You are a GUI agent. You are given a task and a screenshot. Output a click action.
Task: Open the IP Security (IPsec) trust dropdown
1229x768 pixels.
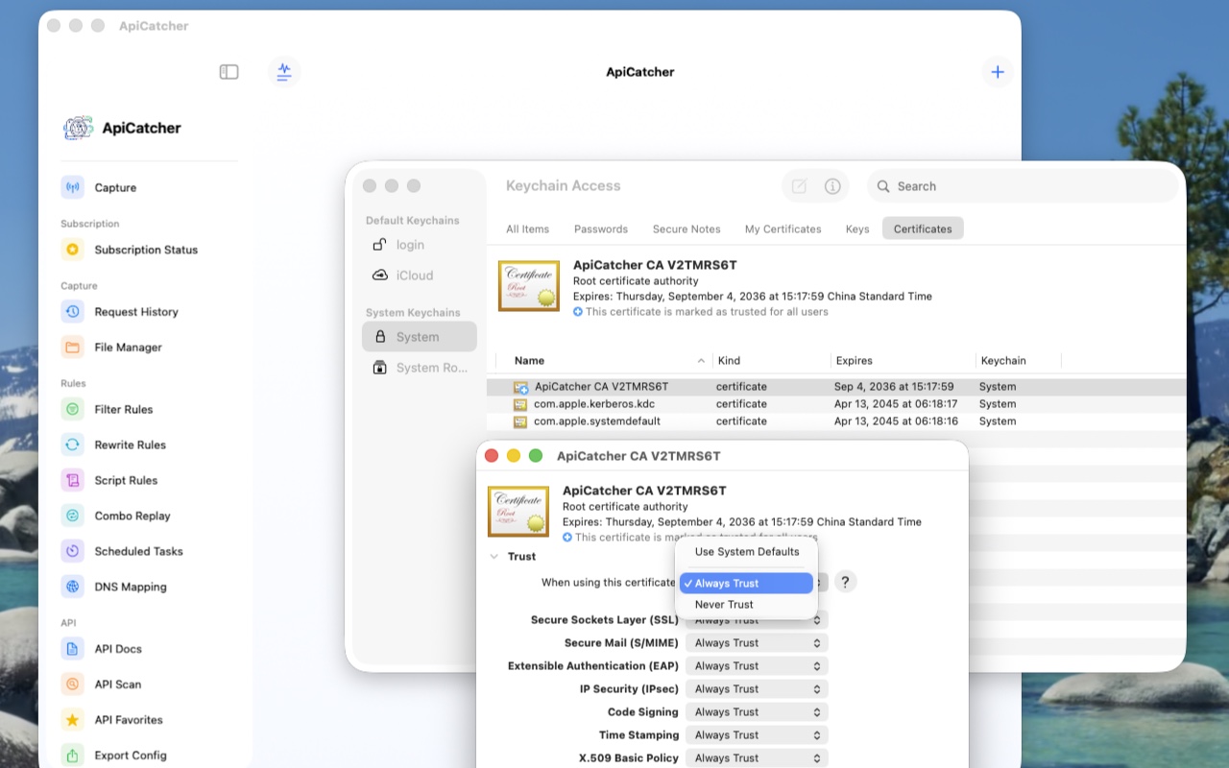click(757, 689)
